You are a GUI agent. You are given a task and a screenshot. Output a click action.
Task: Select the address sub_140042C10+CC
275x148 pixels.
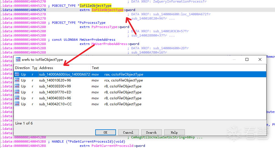pyautogui.click(x=55, y=104)
